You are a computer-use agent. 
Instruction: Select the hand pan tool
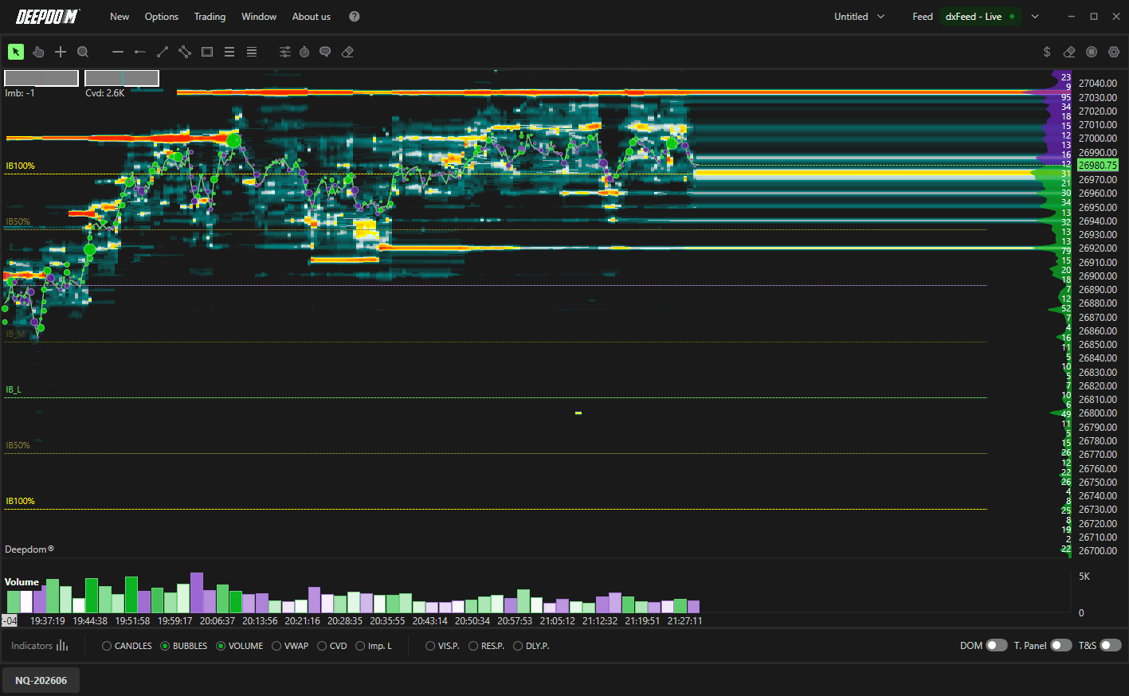38,52
